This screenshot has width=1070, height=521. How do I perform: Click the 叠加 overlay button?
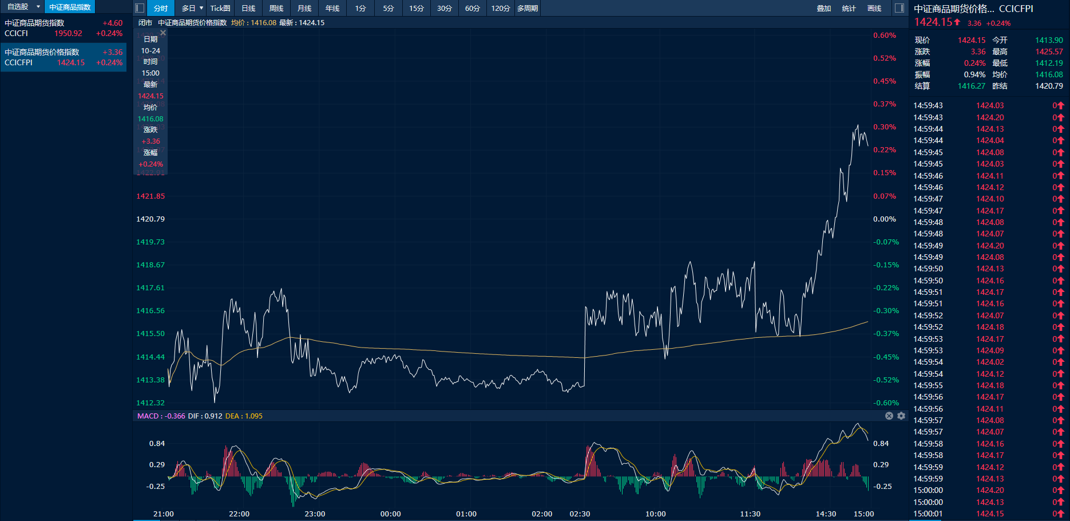coord(824,8)
